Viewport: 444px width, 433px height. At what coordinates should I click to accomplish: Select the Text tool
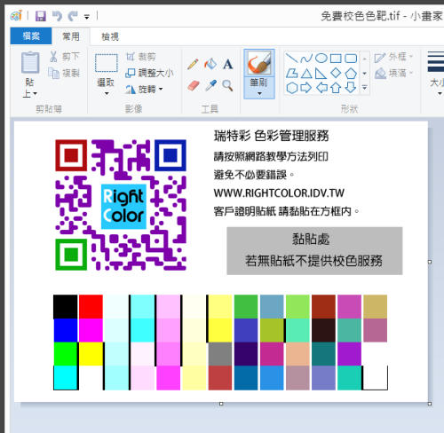coord(227,64)
